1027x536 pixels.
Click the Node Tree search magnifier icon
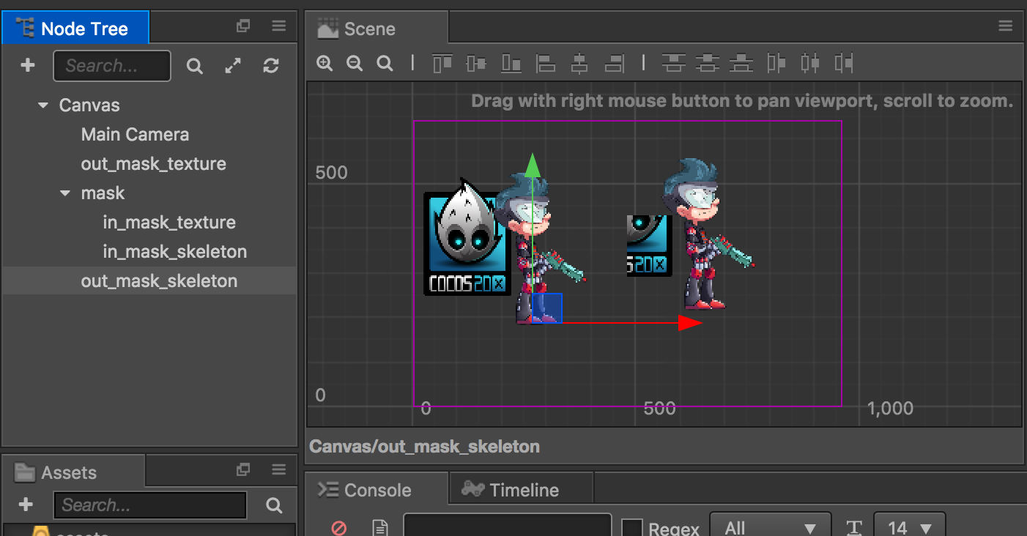[x=194, y=67]
